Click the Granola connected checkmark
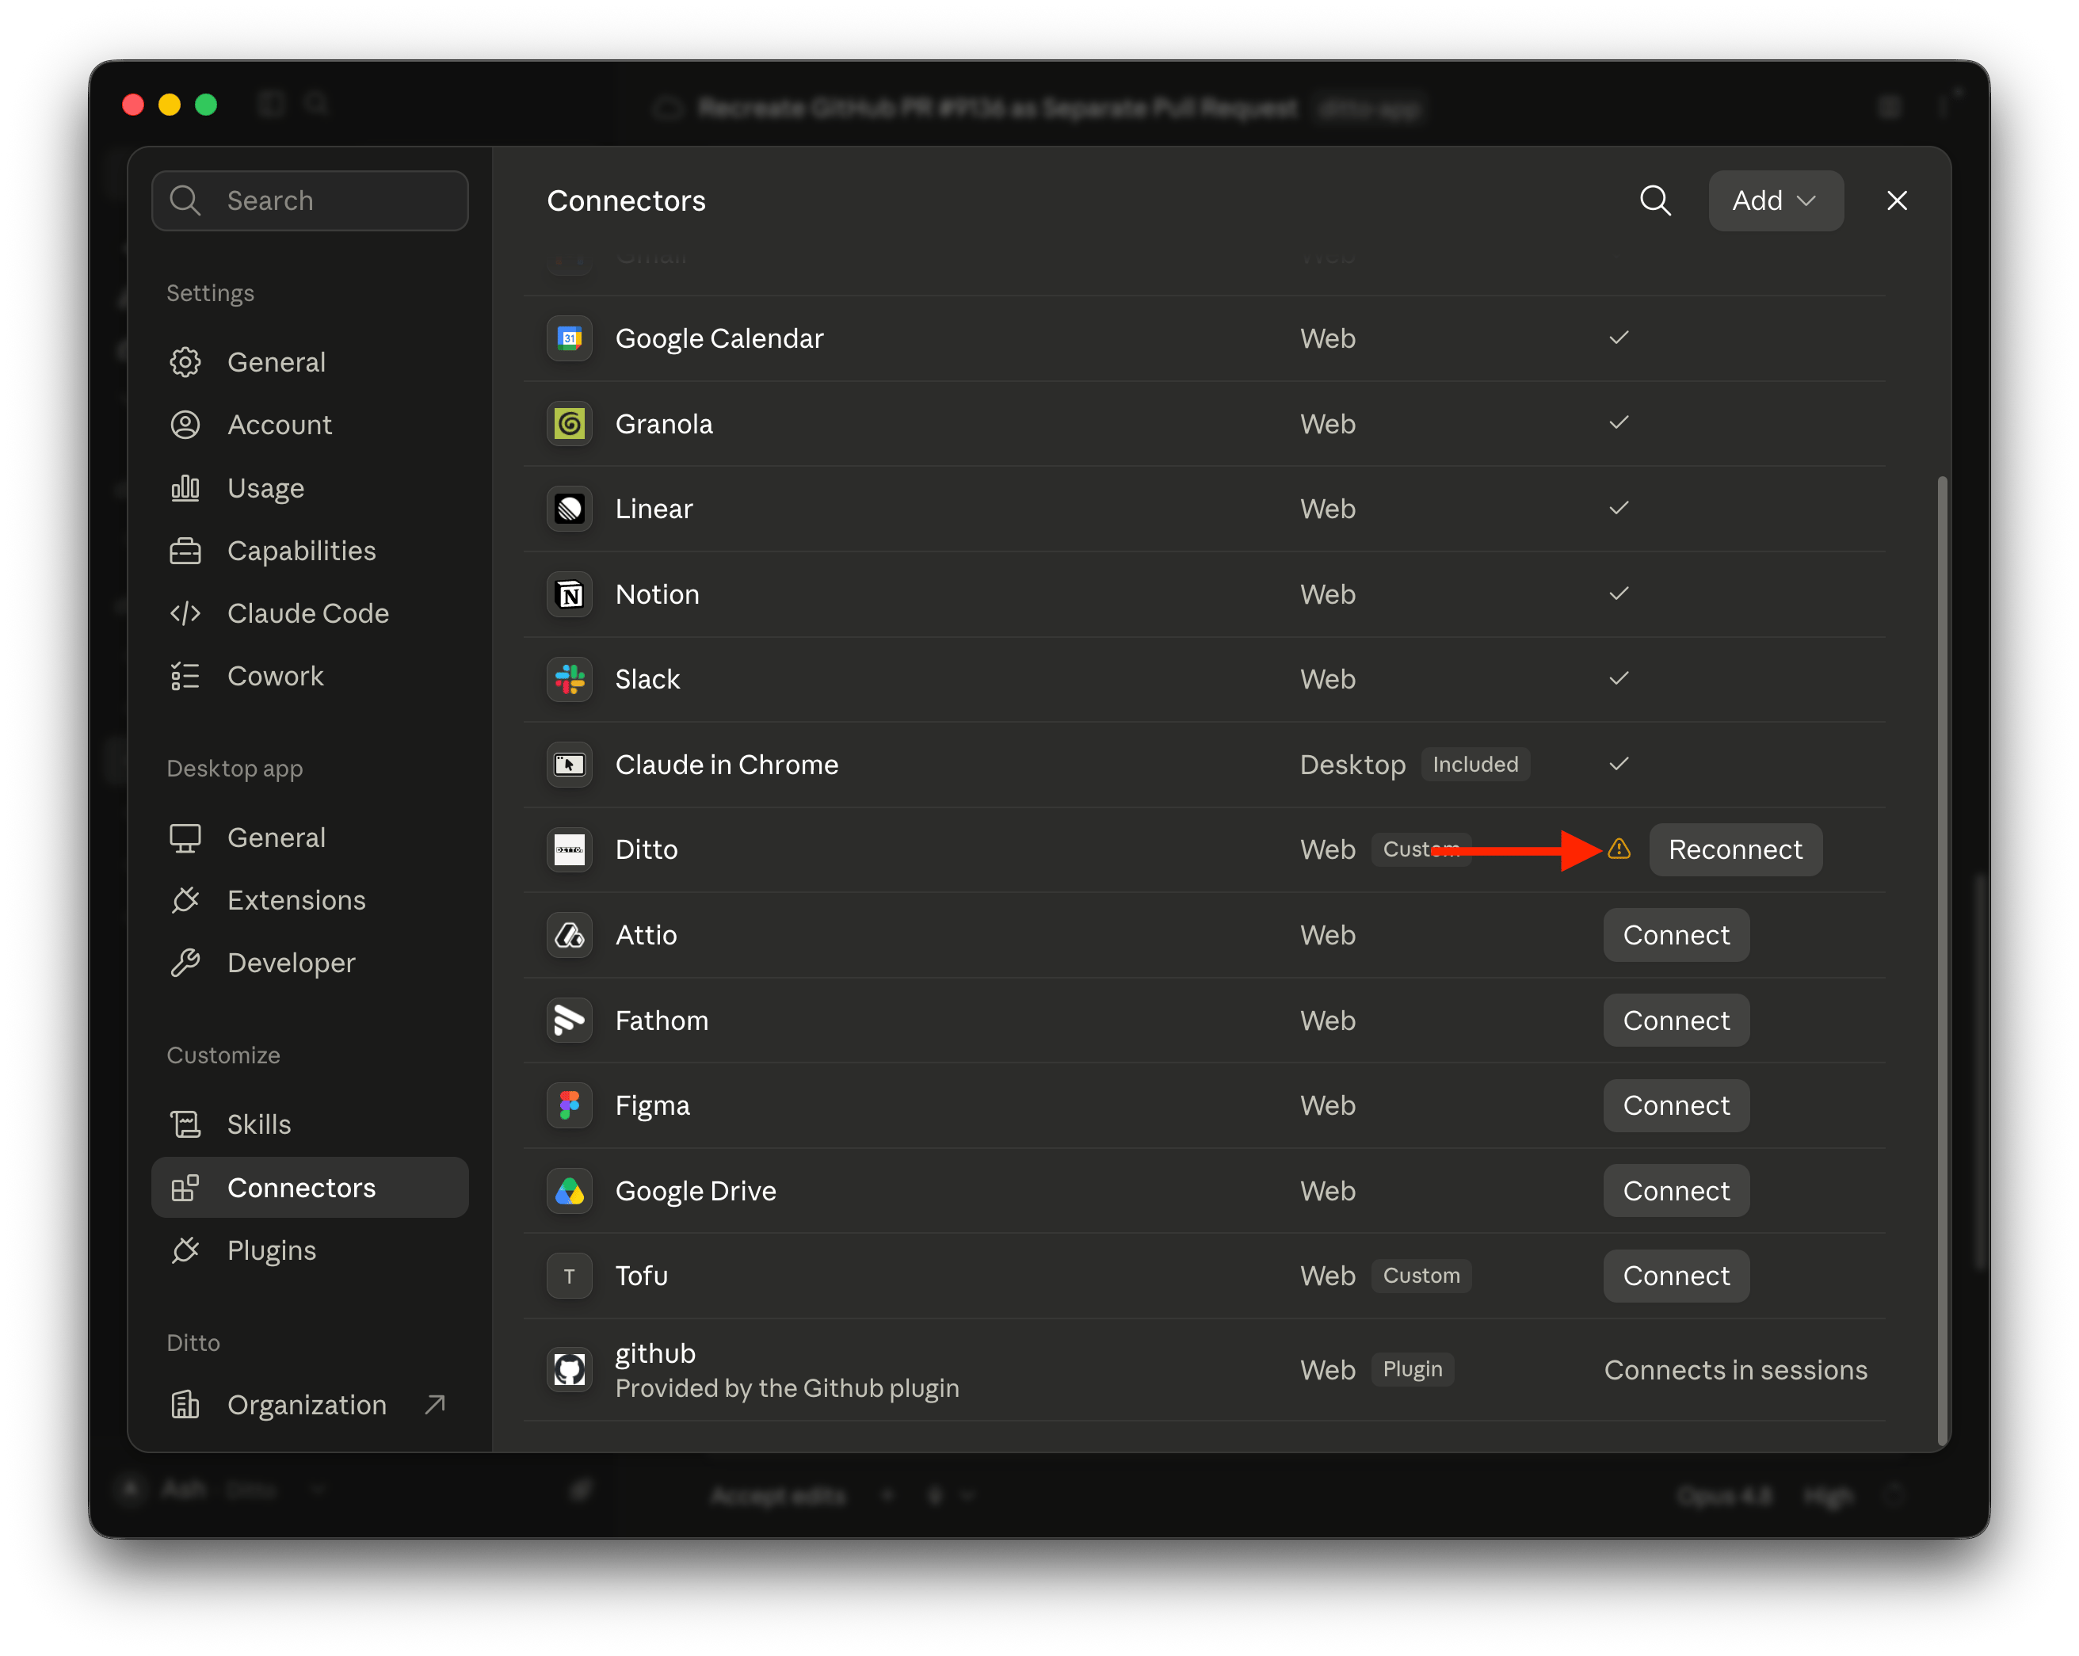Viewport: 2079px width, 1656px height. 1619,422
